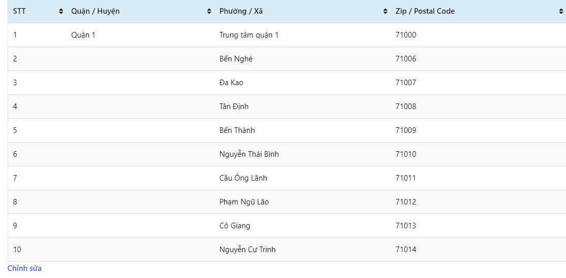The image size is (566, 278).
Task: Select Nguyễn Thái Bình ward cell
Action: click(249, 154)
